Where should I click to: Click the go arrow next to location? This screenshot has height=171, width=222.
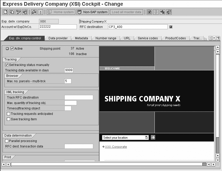[x=153, y=137]
